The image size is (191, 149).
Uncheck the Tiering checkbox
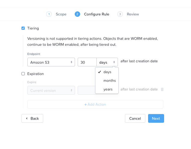(23, 28)
